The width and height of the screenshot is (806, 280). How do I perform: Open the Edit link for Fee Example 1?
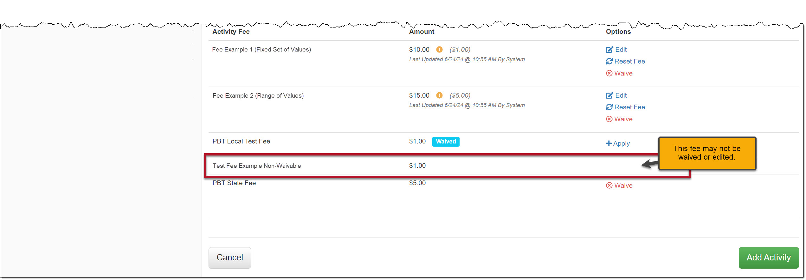[621, 50]
